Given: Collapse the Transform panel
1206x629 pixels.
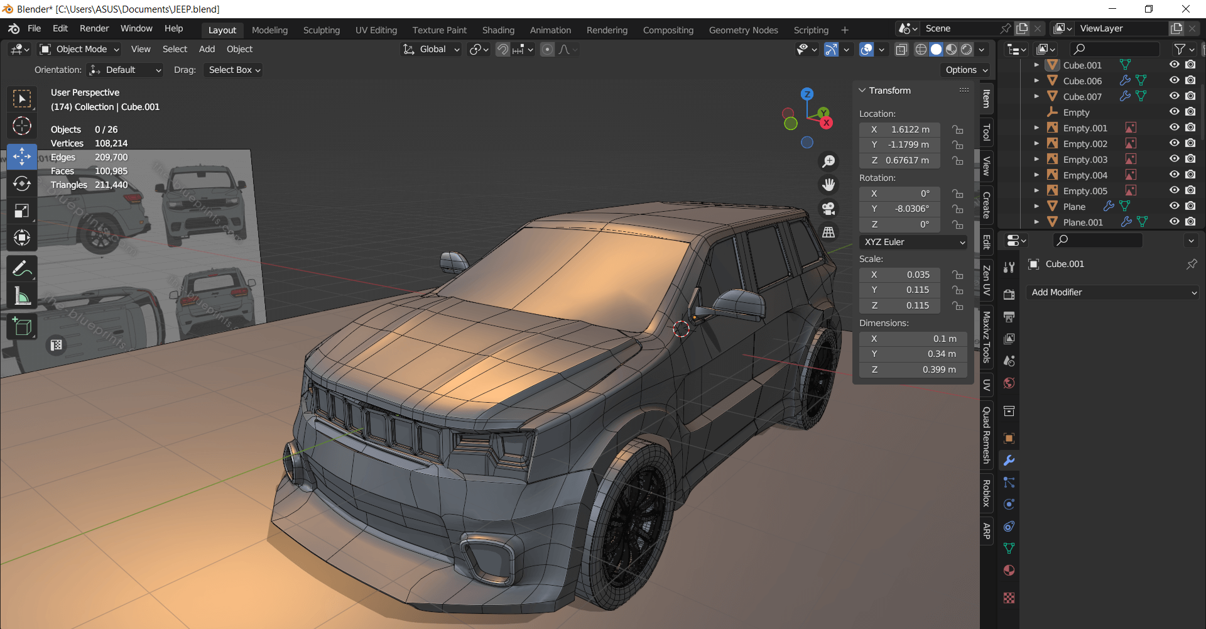Looking at the screenshot, I should pyautogui.click(x=862, y=90).
